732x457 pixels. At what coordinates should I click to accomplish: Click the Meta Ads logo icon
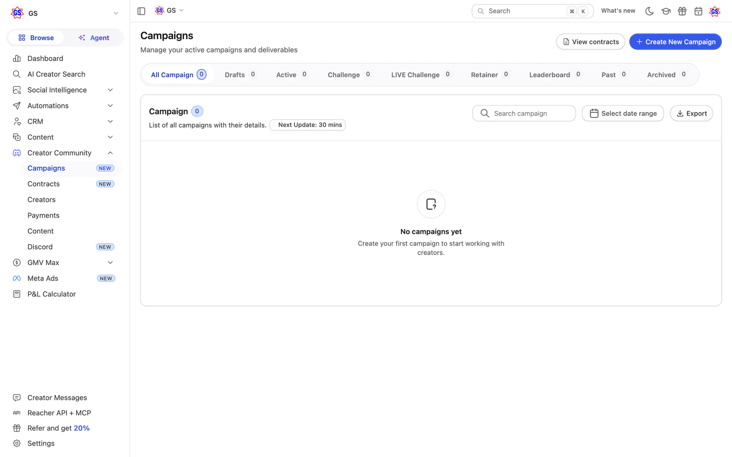[x=17, y=278]
